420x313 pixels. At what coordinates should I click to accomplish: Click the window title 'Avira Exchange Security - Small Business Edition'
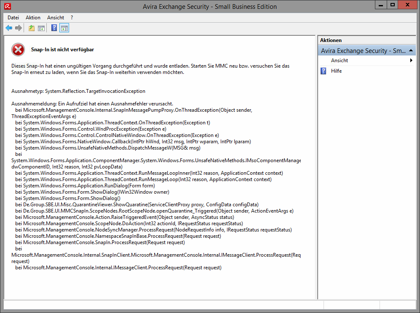point(210,6)
